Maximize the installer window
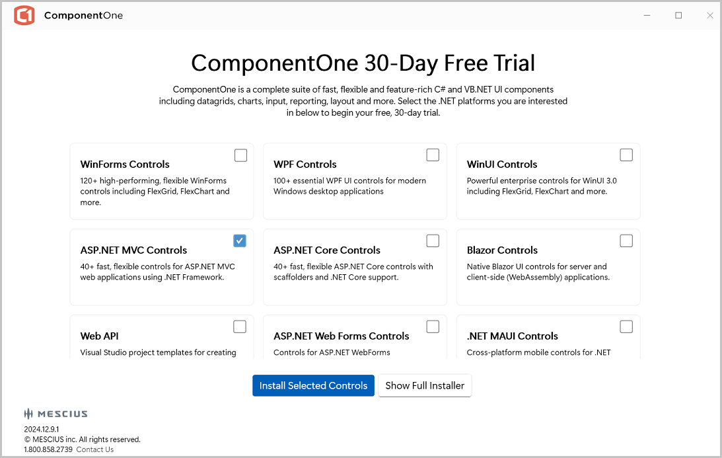 (x=678, y=15)
